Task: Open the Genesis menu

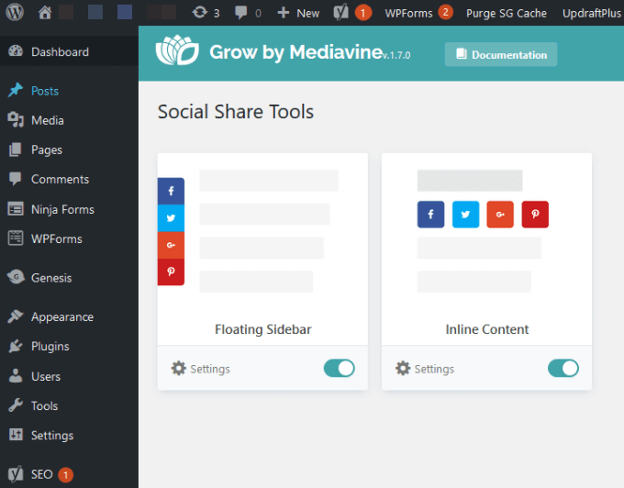Action: pyautogui.click(x=51, y=278)
